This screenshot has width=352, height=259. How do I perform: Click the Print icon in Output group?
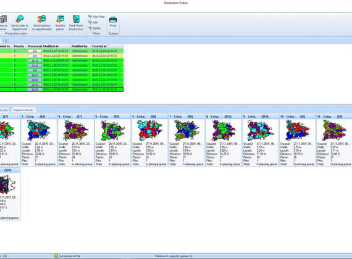113,20
